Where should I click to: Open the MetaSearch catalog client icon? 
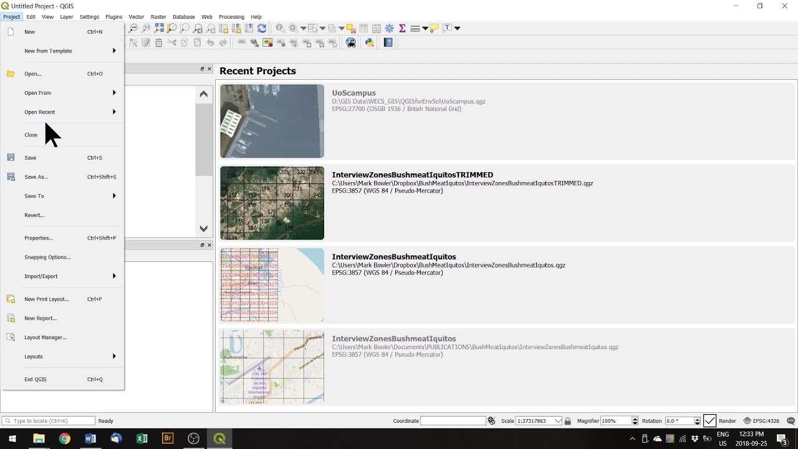coord(351,42)
